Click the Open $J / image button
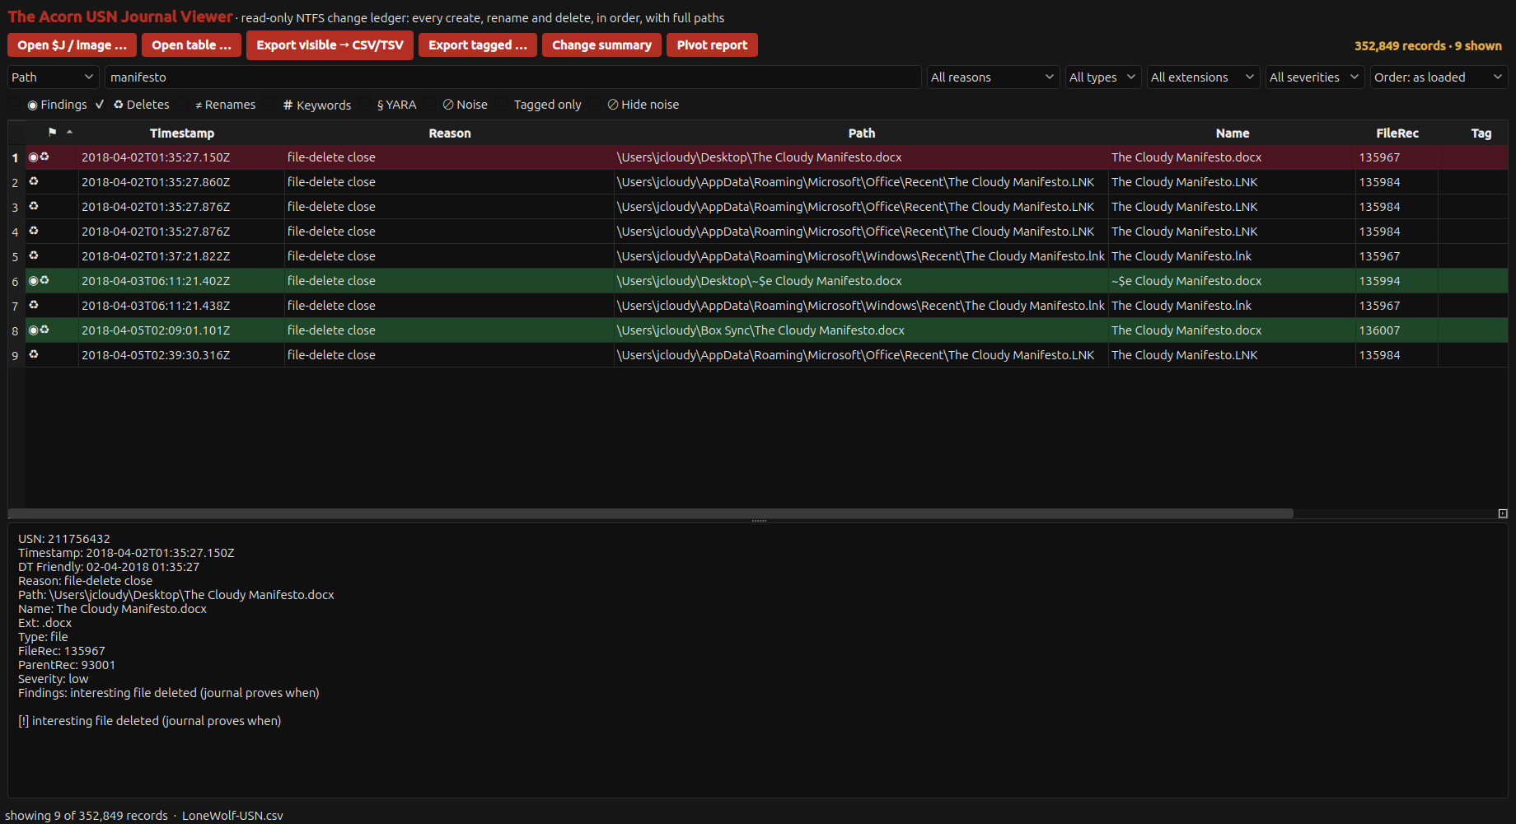The height and width of the screenshot is (824, 1516). (72, 45)
